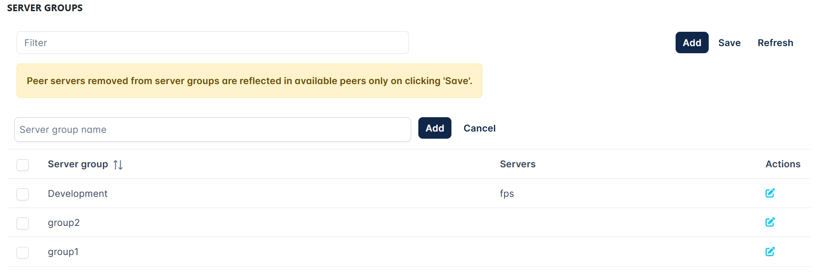Cancel adding a new server group
This screenshot has width=821, height=276.
click(479, 128)
